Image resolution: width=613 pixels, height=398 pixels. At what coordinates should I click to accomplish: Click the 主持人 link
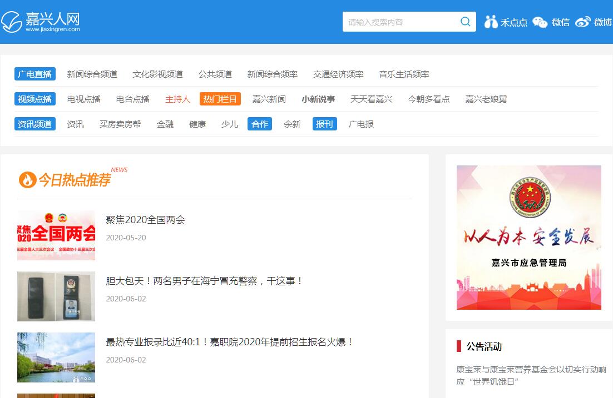point(177,99)
